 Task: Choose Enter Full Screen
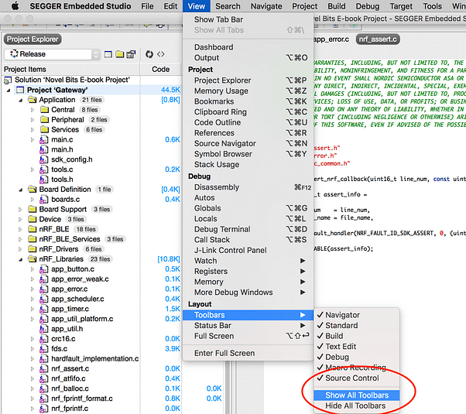(x=248, y=353)
